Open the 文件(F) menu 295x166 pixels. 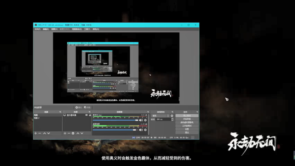(38, 29)
